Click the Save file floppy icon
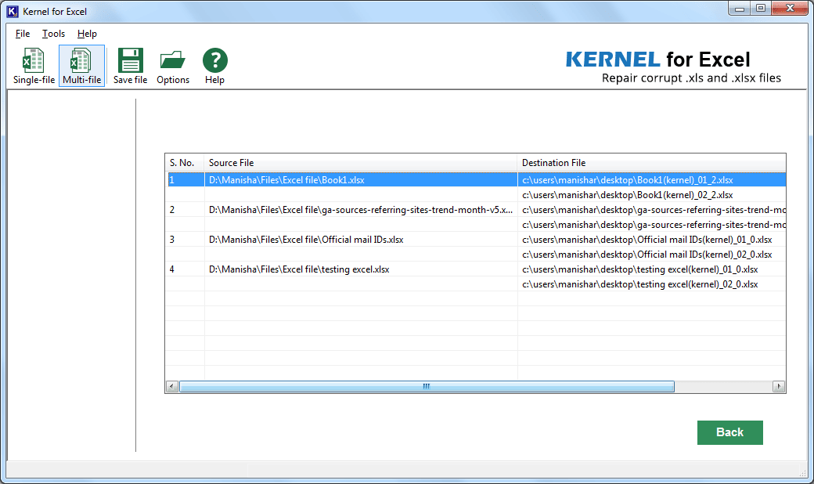 pyautogui.click(x=130, y=66)
